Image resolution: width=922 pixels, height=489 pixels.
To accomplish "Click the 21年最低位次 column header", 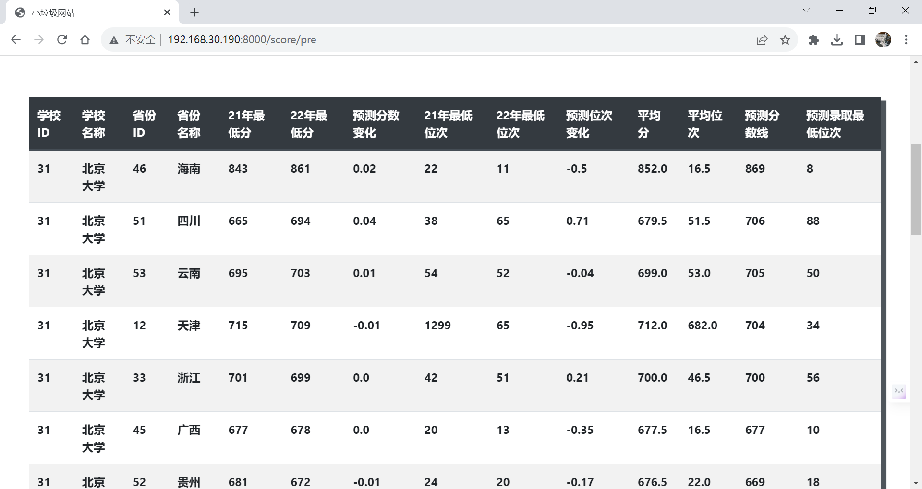I will tap(448, 124).
